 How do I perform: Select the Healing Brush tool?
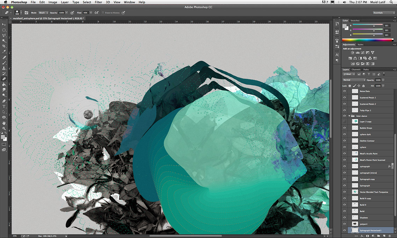tap(4, 58)
